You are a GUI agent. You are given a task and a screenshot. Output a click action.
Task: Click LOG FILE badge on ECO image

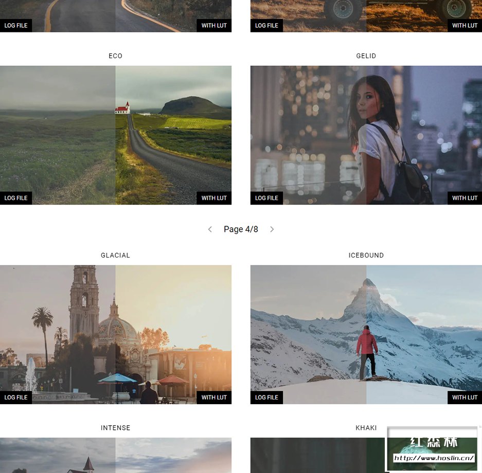click(16, 198)
